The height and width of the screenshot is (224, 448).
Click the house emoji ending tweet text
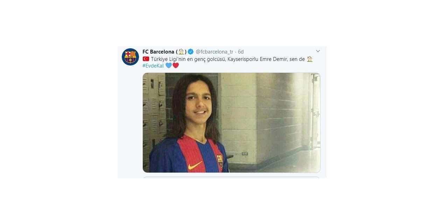[x=310, y=59]
